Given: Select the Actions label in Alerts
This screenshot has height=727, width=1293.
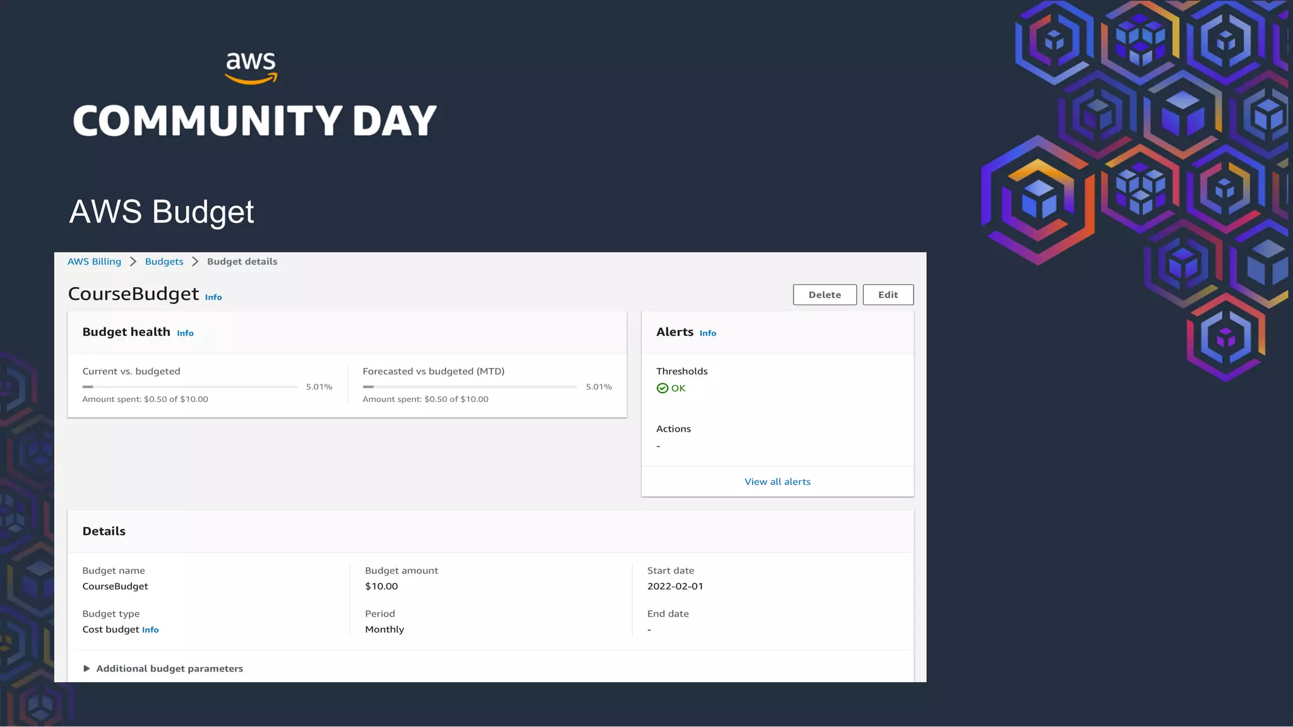Looking at the screenshot, I should pyautogui.click(x=673, y=429).
